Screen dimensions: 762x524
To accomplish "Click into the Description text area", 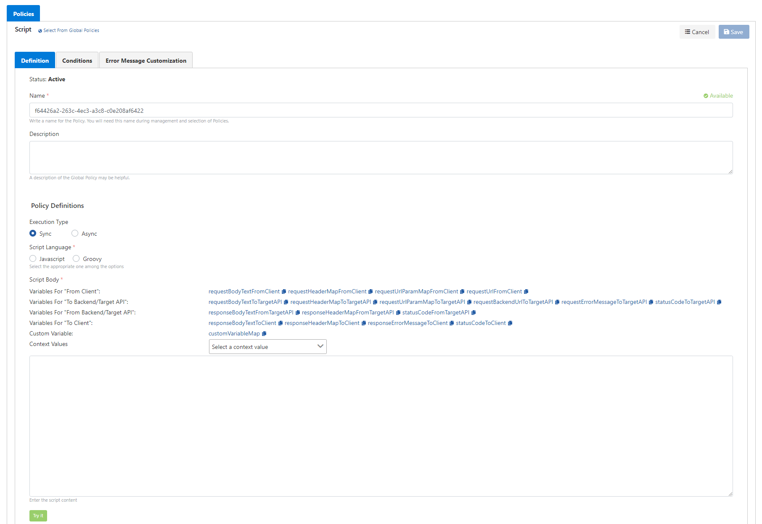I will [x=381, y=157].
